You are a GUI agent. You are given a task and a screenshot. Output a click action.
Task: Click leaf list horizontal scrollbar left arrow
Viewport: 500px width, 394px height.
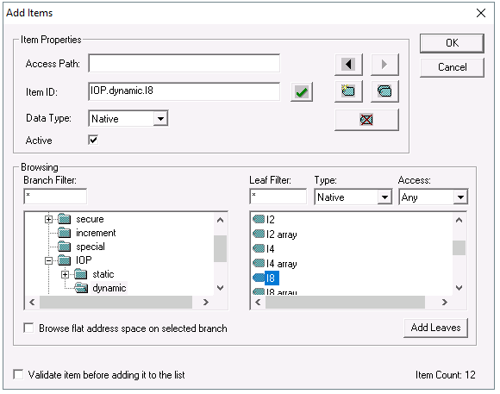[259, 302]
